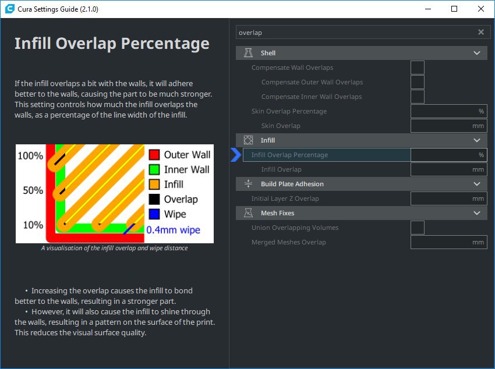Click the red Outer Wall swatch
The width and height of the screenshot is (495, 369).
click(154, 155)
